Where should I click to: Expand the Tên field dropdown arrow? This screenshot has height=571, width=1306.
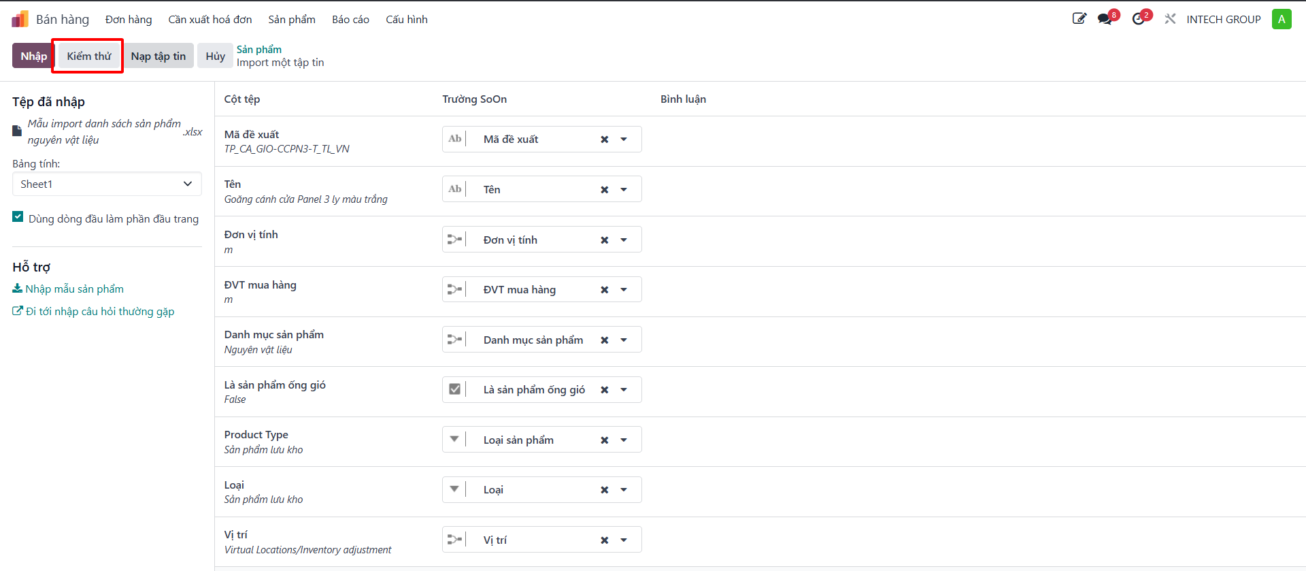[x=624, y=190]
